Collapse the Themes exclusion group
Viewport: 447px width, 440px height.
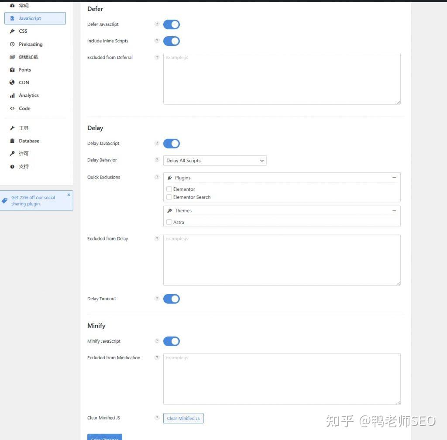(x=394, y=210)
